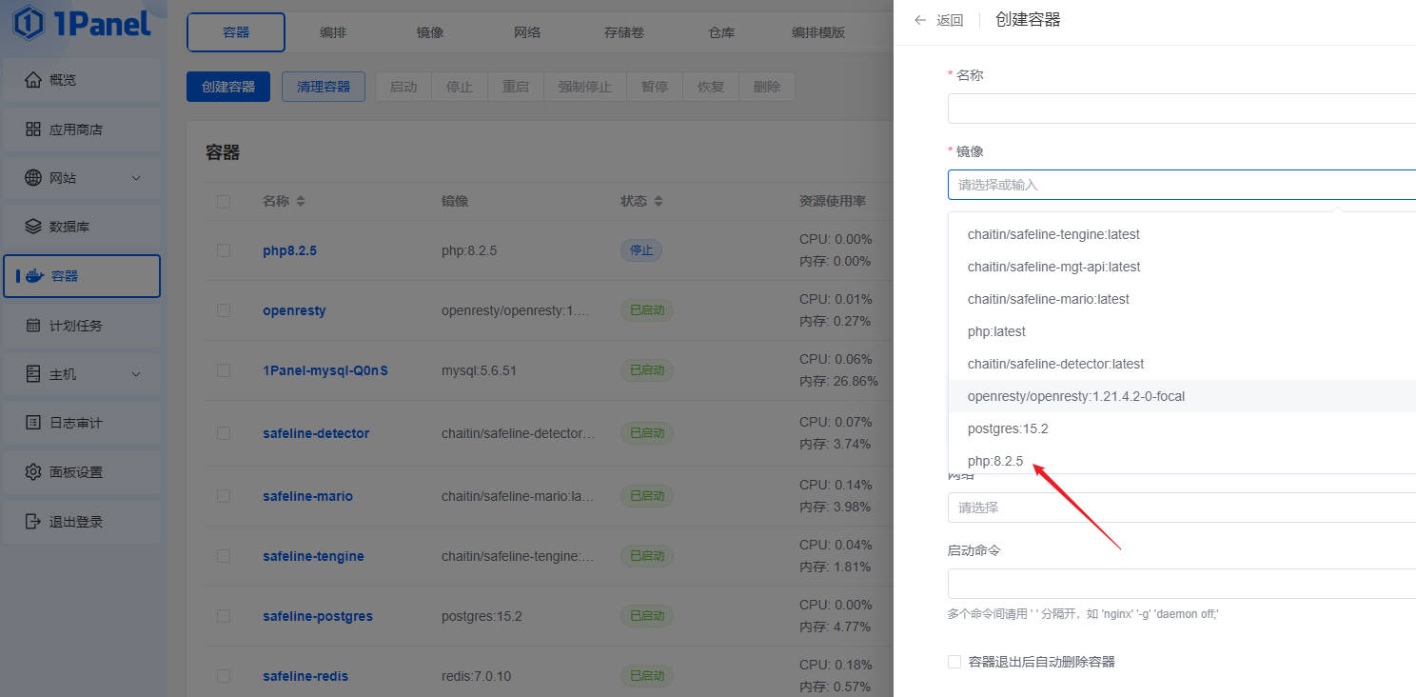Click the gear icon for 面板设置
This screenshot has height=697, width=1416.
pyautogui.click(x=33, y=472)
